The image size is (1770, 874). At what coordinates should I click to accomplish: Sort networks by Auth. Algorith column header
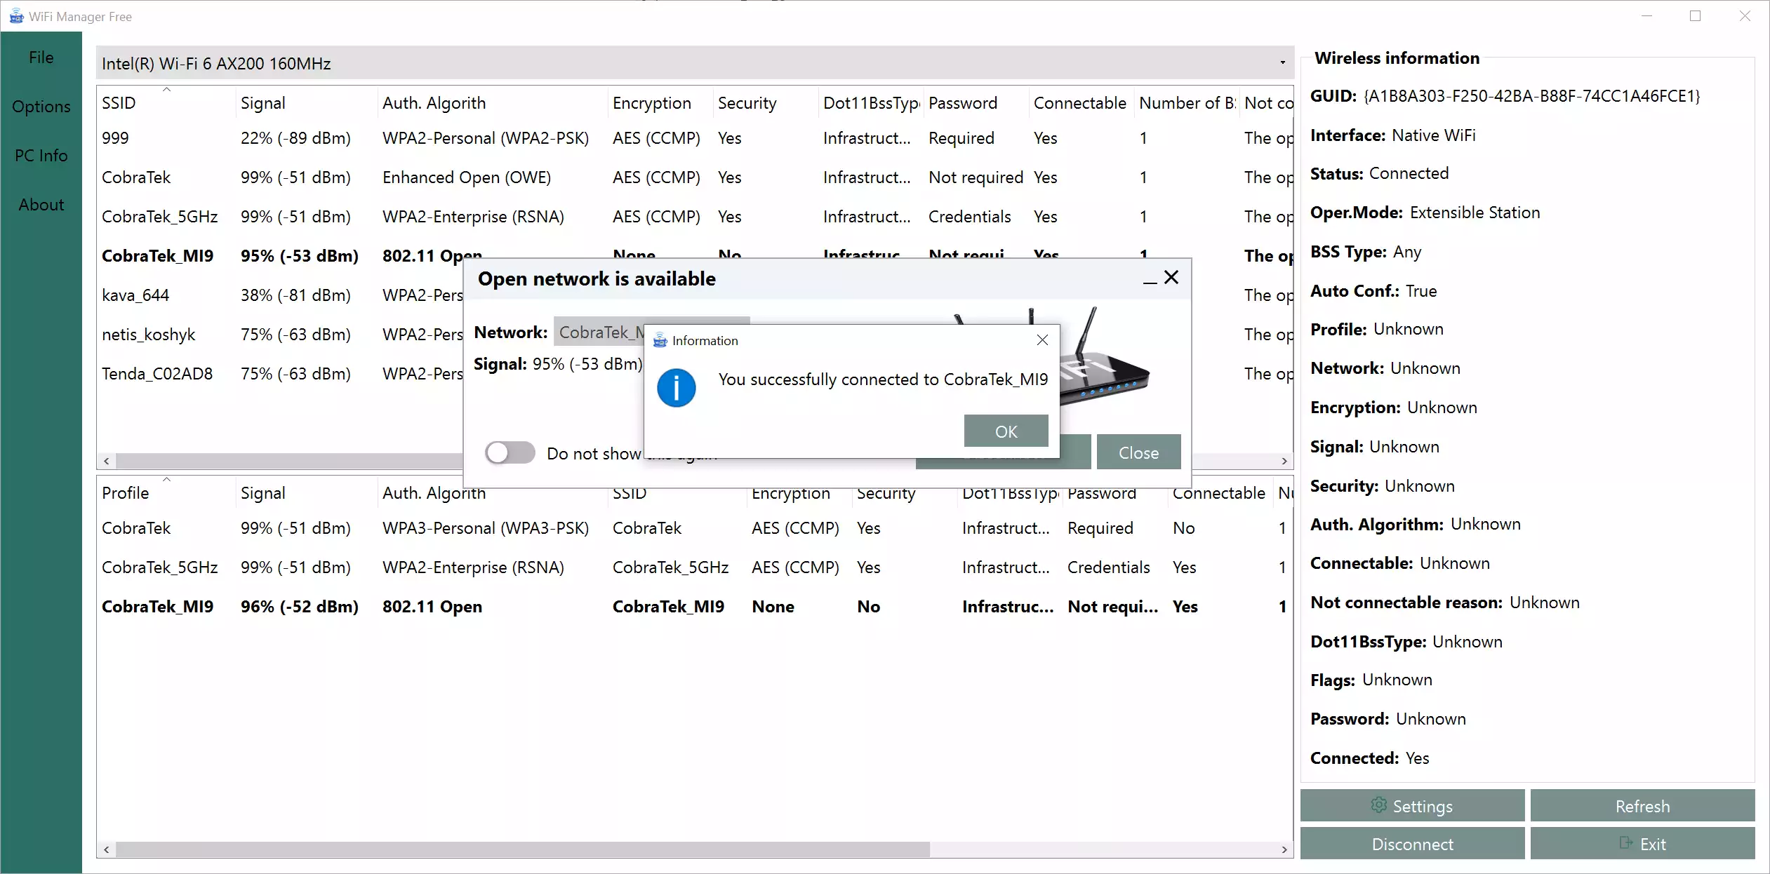[492, 103]
